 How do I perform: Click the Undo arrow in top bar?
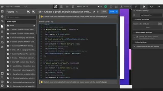click(99, 7)
